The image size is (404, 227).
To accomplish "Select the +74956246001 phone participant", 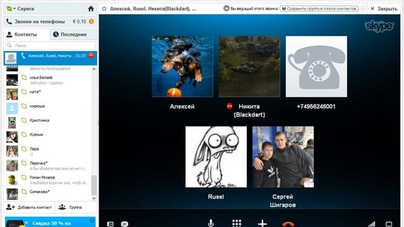I will [316, 66].
